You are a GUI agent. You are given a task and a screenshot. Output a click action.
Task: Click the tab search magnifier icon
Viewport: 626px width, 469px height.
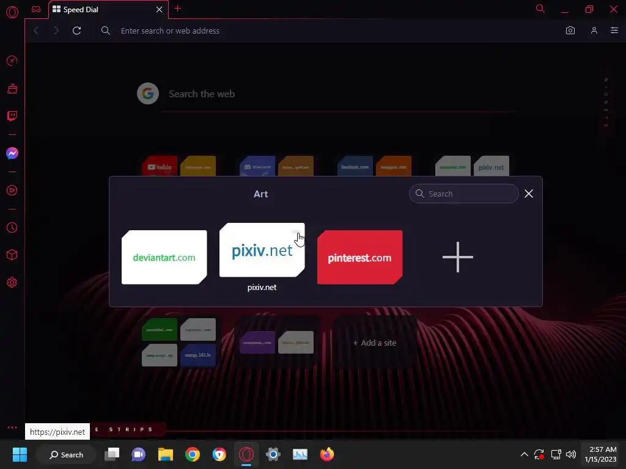(540, 9)
